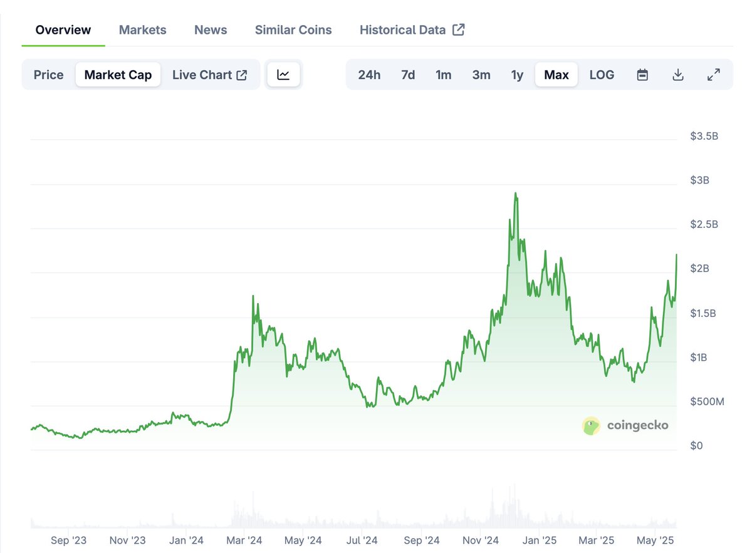Click the March 2024 spike on the chart line
Image resolution: width=752 pixels, height=553 pixels.
(x=253, y=296)
